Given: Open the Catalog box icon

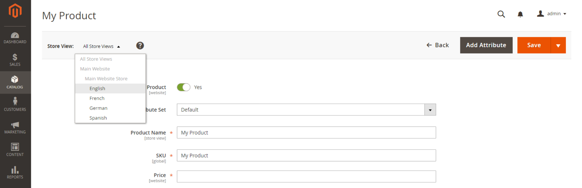Looking at the screenshot, I should pyautogui.click(x=15, y=80).
